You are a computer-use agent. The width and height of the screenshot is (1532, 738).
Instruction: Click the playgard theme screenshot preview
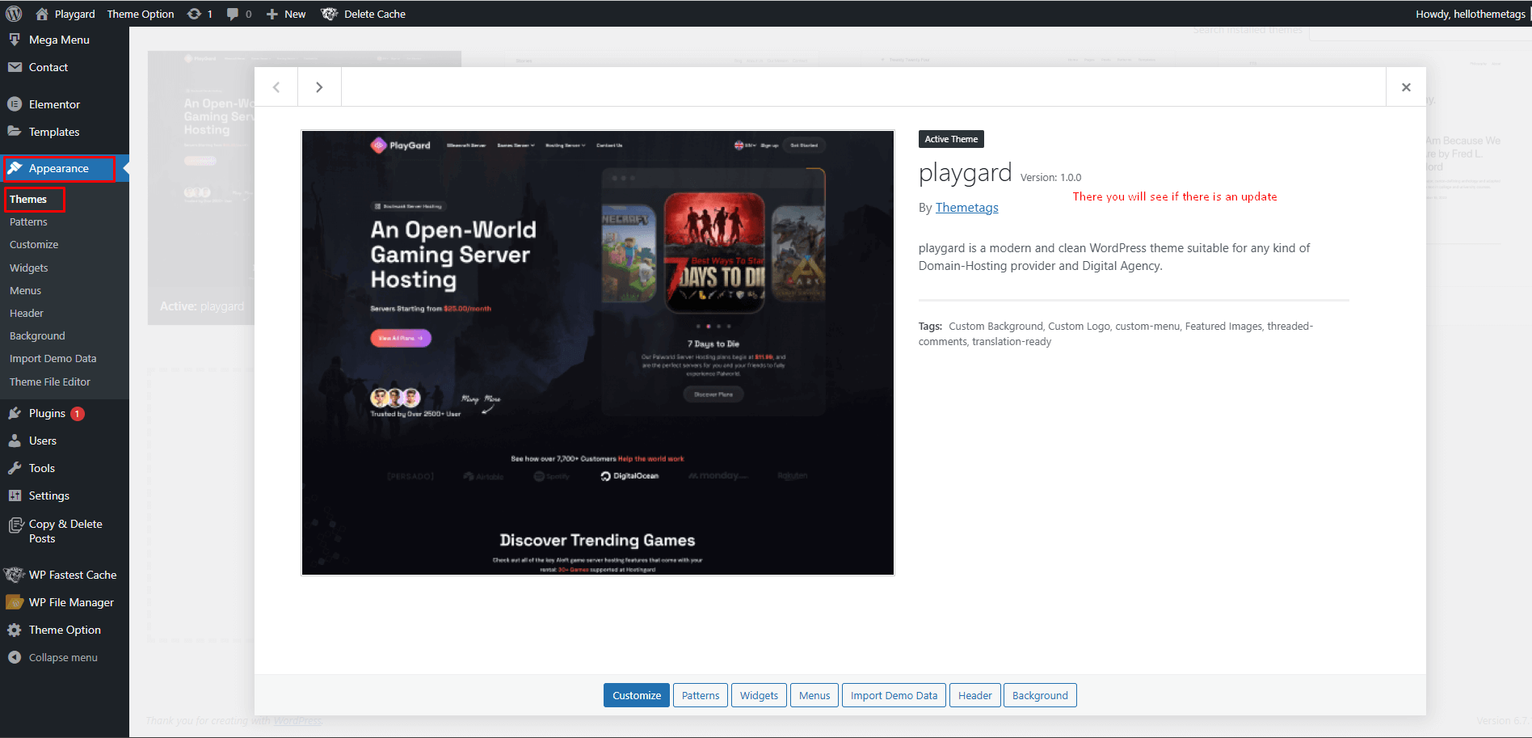pos(598,352)
